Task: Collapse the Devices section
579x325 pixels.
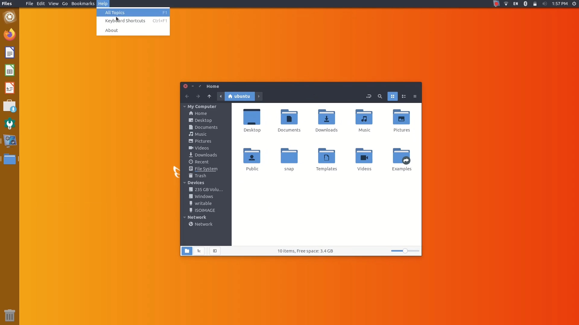Action: pyautogui.click(x=185, y=183)
